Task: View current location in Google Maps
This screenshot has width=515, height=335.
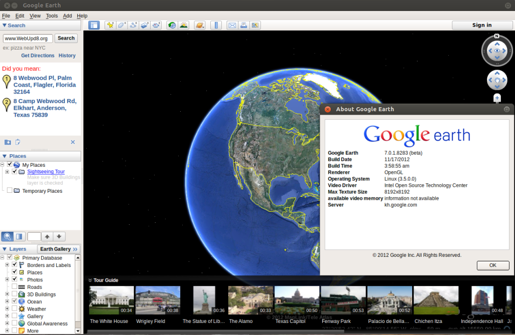Action: tap(255, 25)
